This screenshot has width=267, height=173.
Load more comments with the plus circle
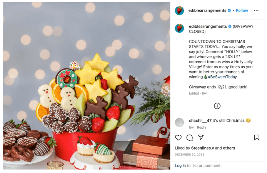pyautogui.click(x=217, y=106)
